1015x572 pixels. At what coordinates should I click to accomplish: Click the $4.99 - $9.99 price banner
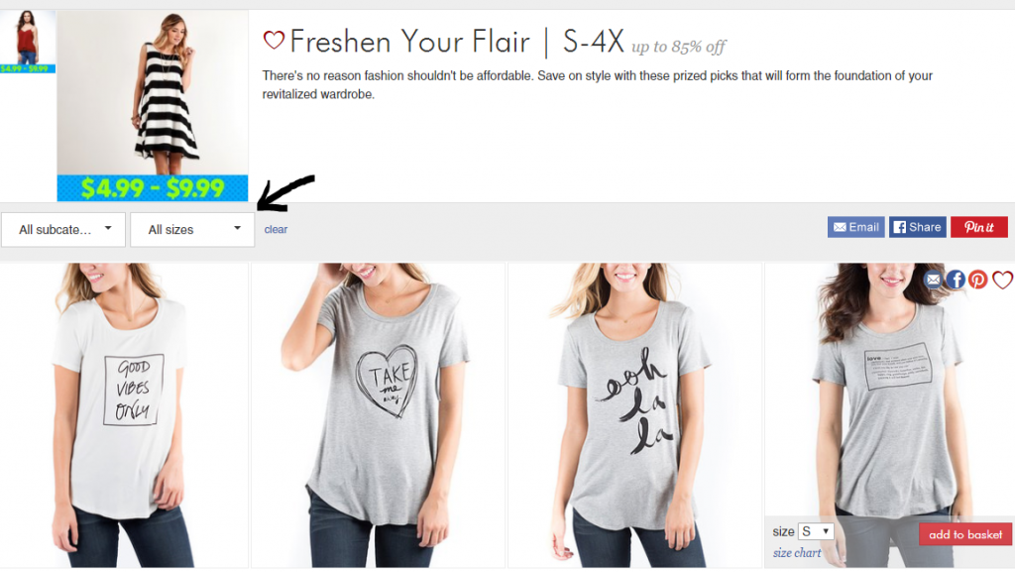pos(153,188)
